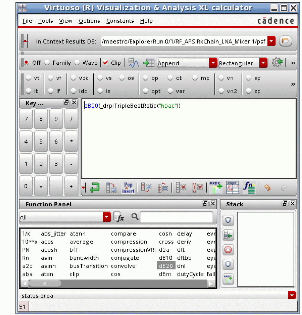Screen dimensions: 302x315
Task: Click the function search input field
Action: [176, 217]
